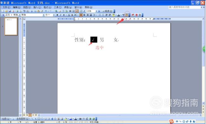Select the Line tool in the Drawing toolbar
The height and width of the screenshot is (124, 206).
click(32, 119)
